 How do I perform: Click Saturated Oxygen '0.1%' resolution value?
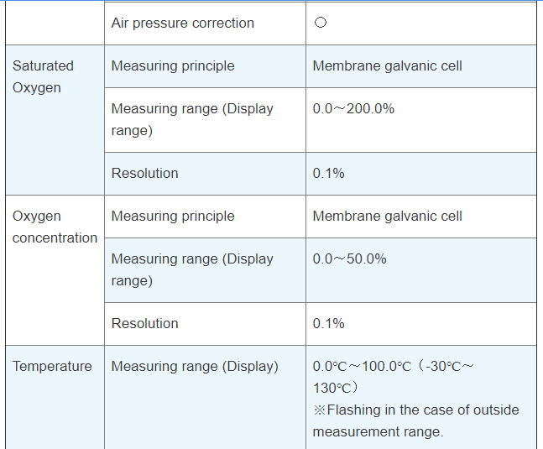(328, 173)
